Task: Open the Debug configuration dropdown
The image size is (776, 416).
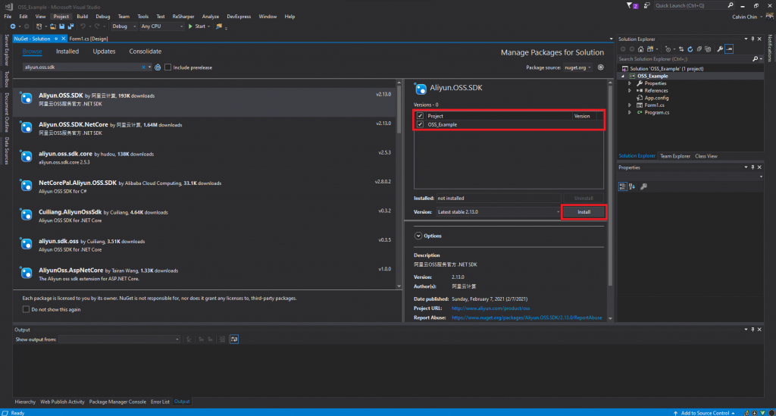Action: (124, 27)
